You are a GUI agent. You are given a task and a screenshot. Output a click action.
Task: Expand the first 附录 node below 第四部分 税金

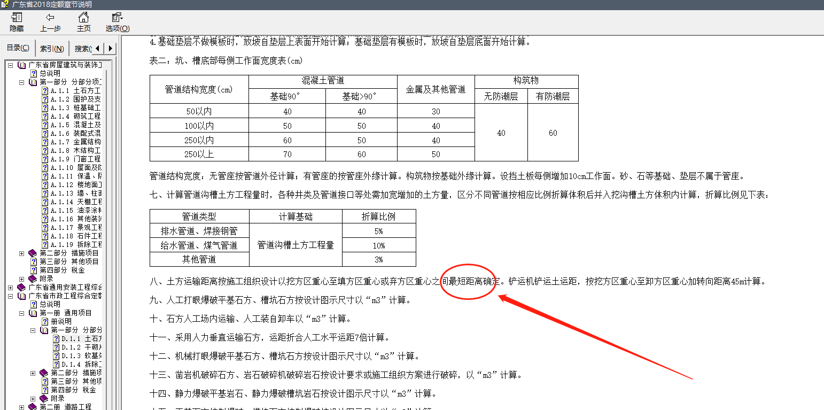pyautogui.click(x=21, y=279)
